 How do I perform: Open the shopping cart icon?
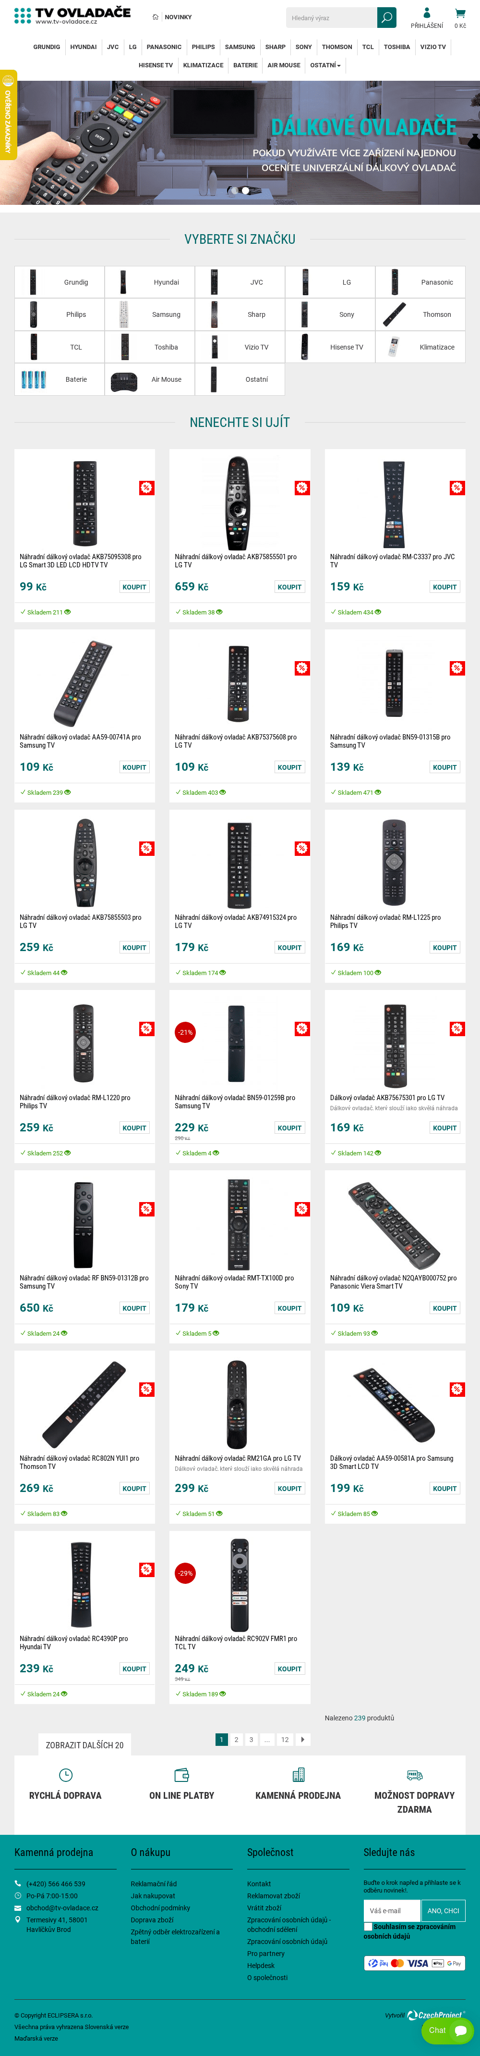point(460,13)
